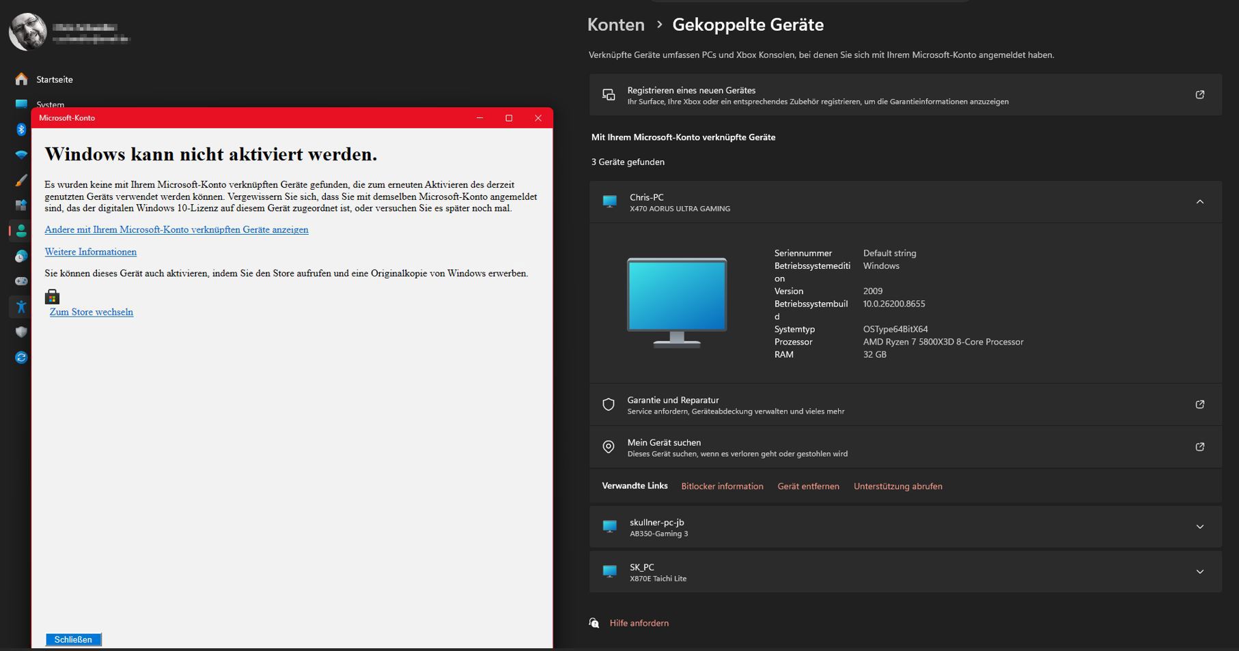Click the Version 2009 value
This screenshot has height=651, width=1239.
coord(872,291)
